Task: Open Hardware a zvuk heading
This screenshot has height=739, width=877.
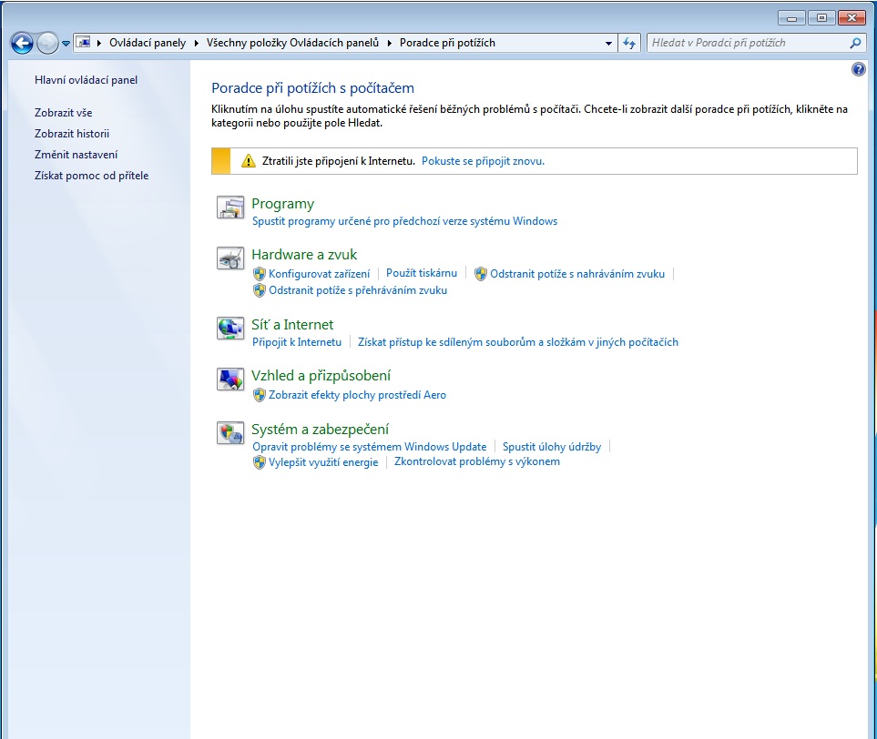Action: click(x=304, y=254)
